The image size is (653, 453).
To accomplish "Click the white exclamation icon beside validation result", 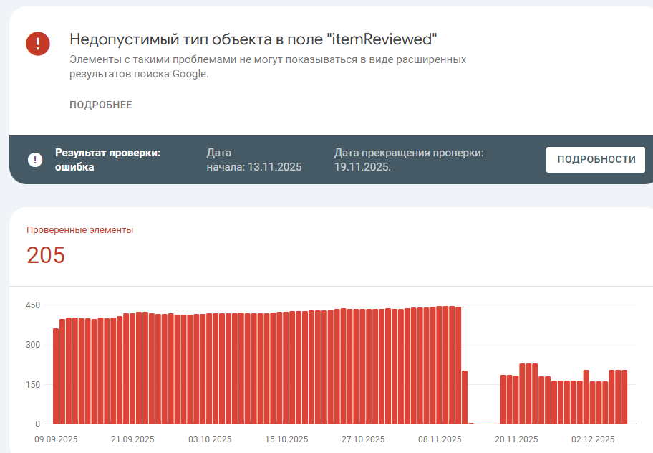I will (x=35, y=160).
